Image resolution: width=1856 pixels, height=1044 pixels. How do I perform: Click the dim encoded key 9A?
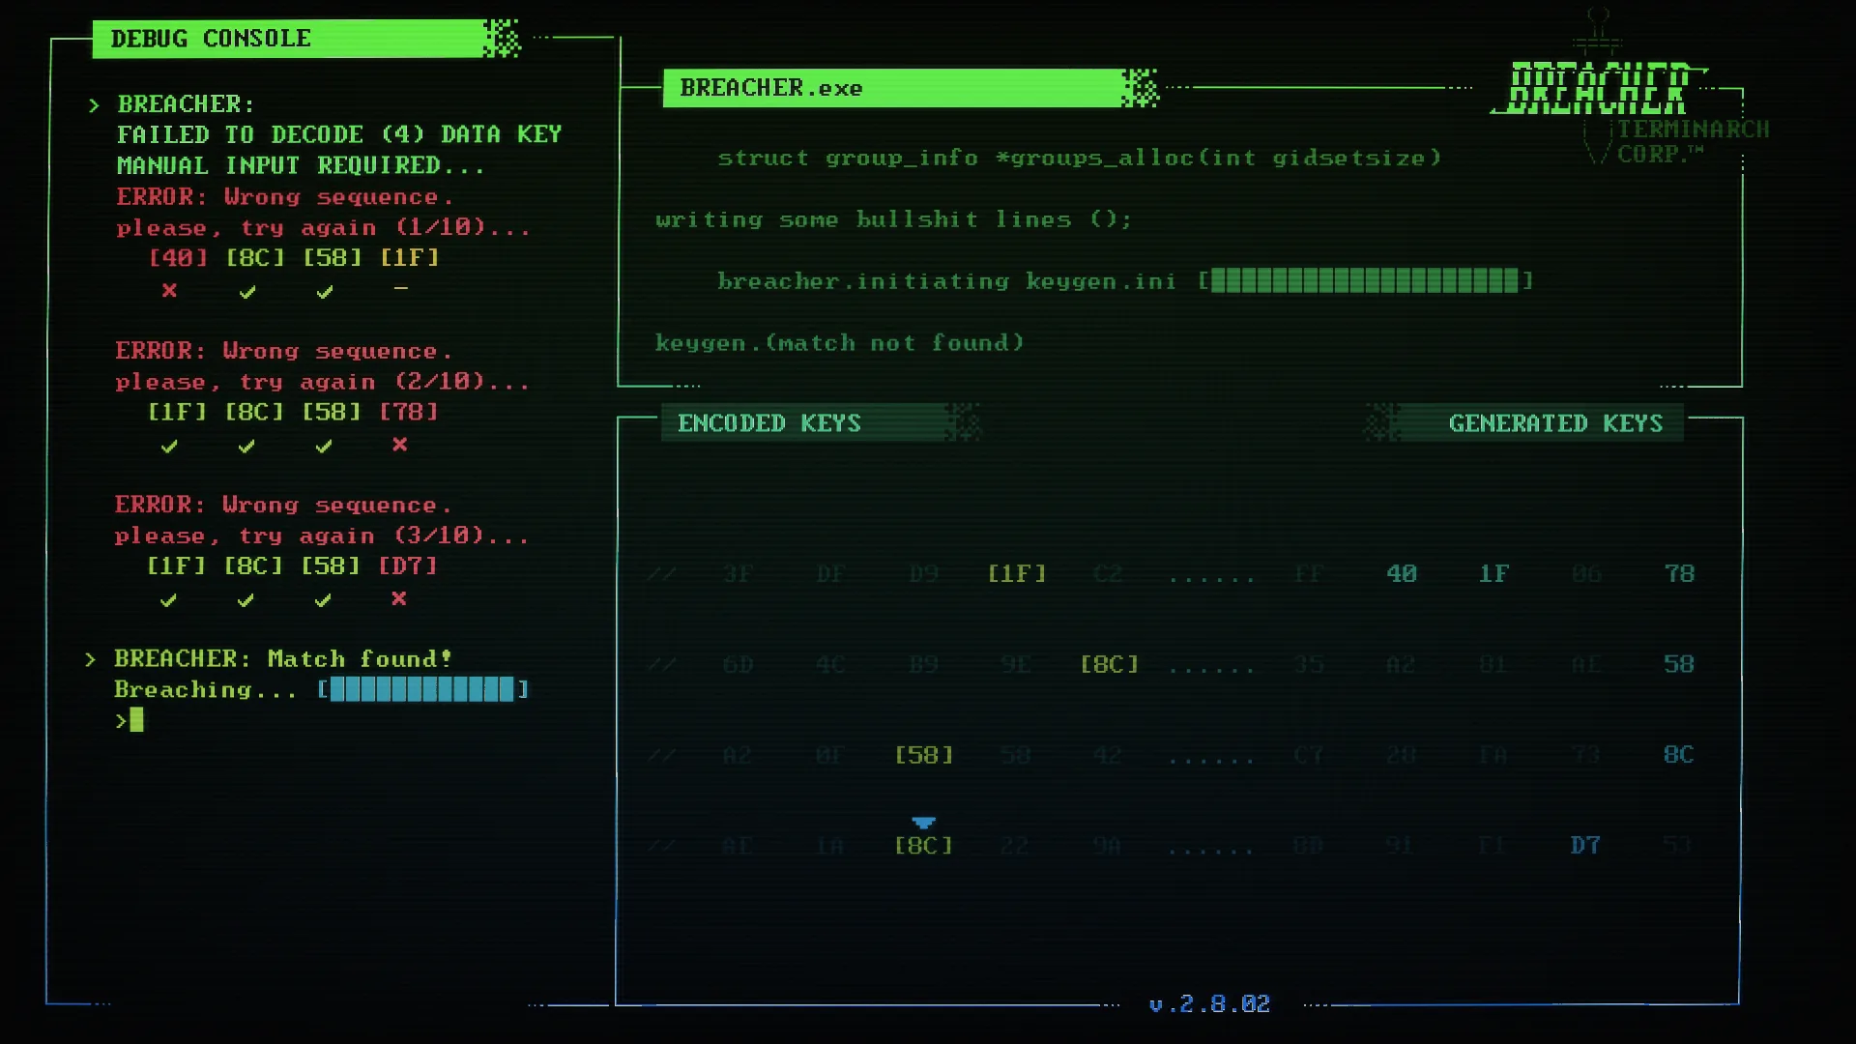pos(1108,846)
